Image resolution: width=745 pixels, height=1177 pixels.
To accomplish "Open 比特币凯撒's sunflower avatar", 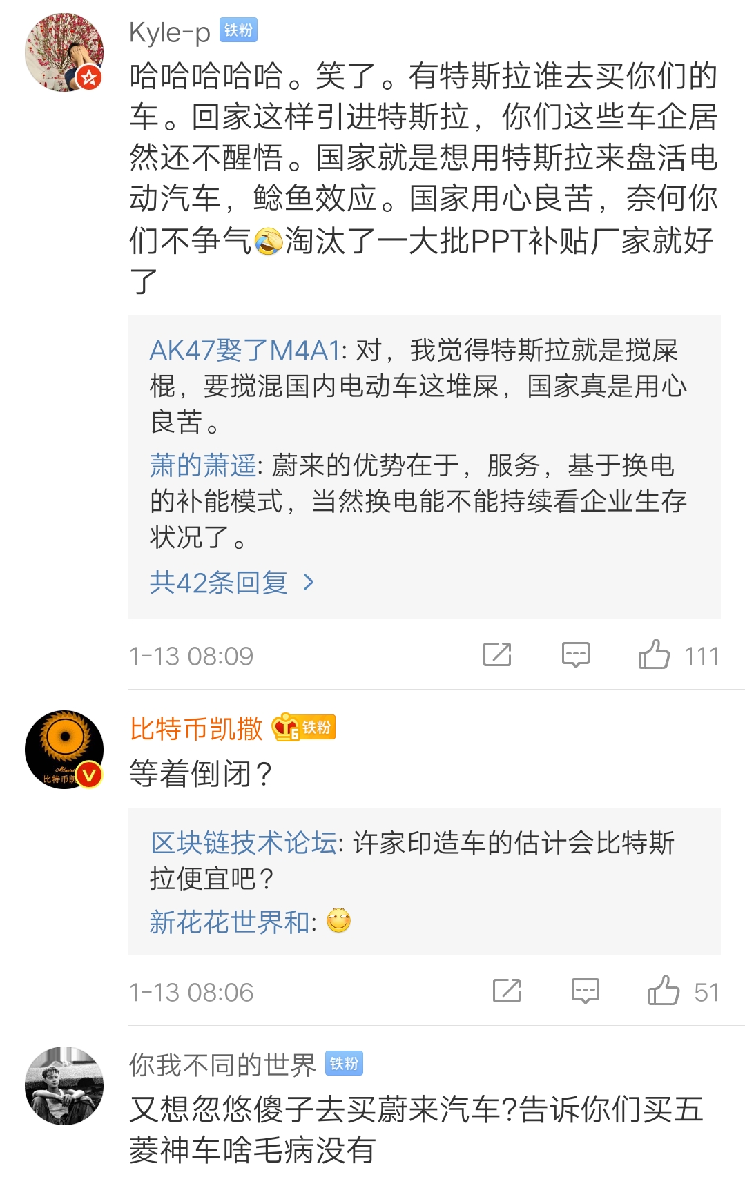I will (x=64, y=750).
